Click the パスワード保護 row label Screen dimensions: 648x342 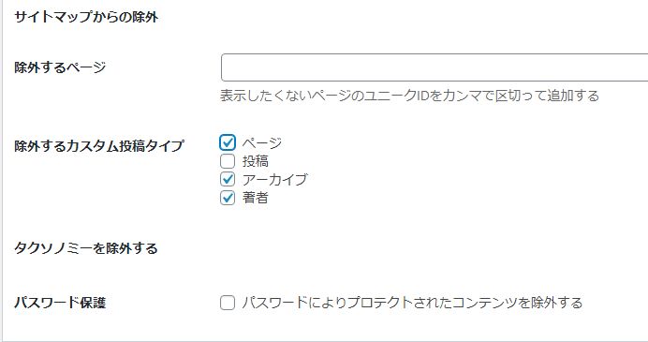point(60,303)
